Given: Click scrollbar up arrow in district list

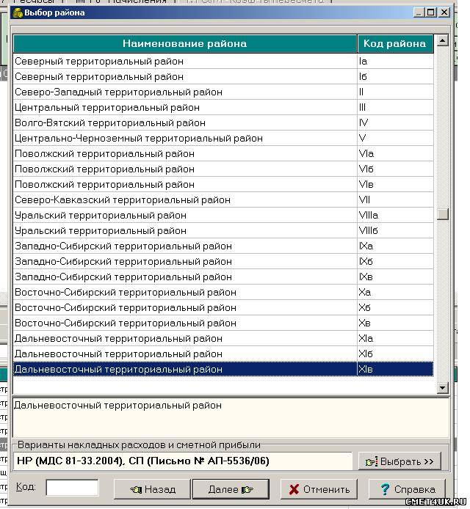Looking at the screenshot, I should click(442, 40).
